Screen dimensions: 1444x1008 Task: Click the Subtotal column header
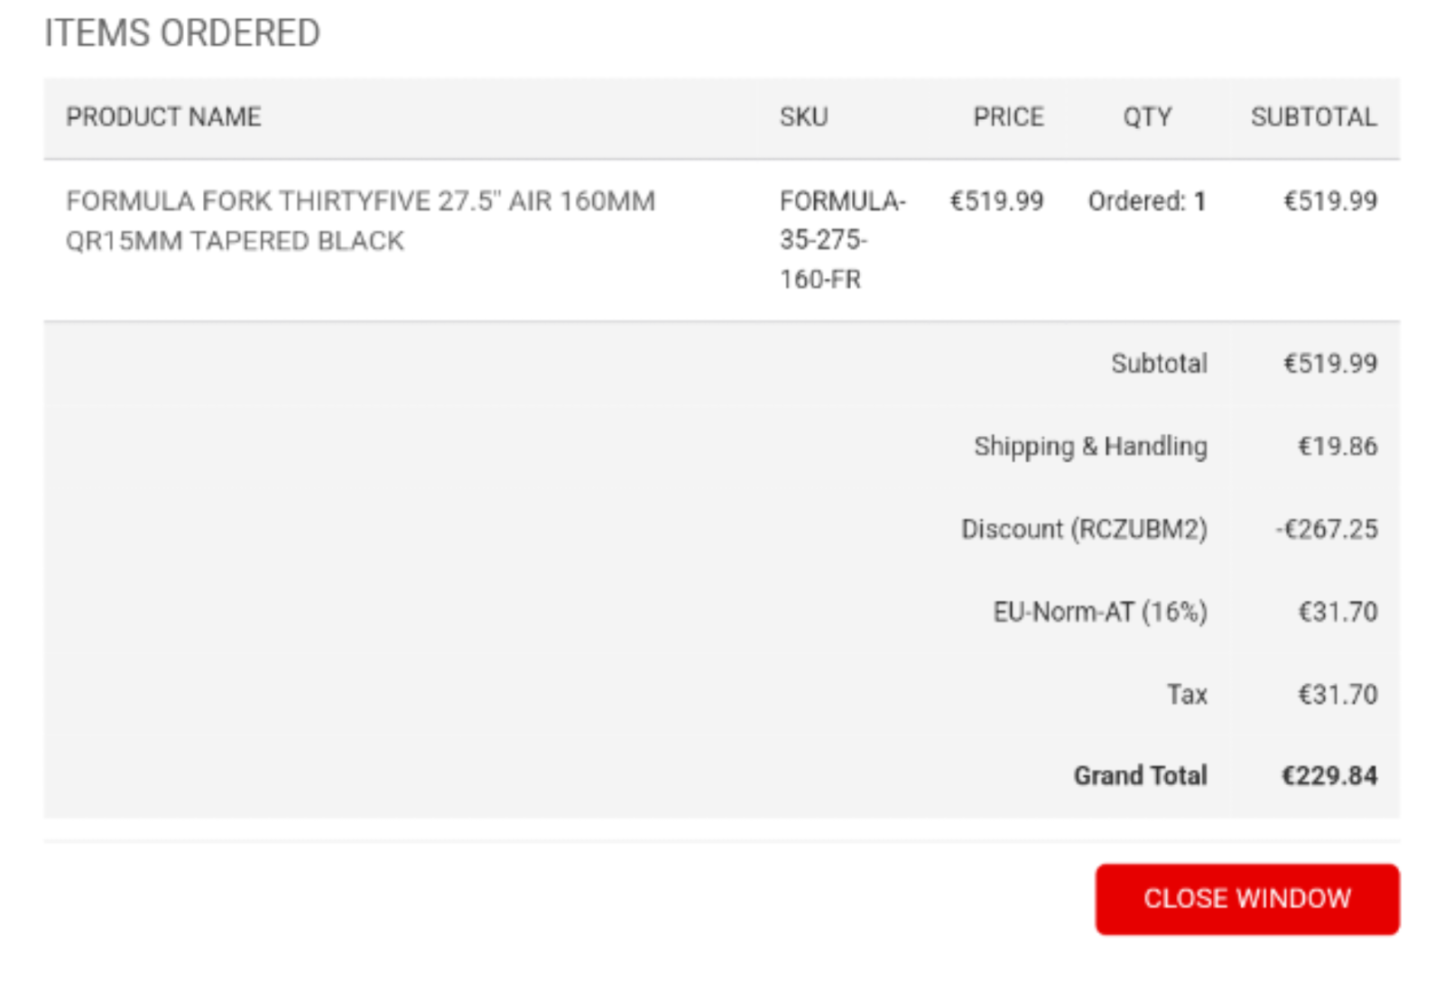[x=1313, y=117]
